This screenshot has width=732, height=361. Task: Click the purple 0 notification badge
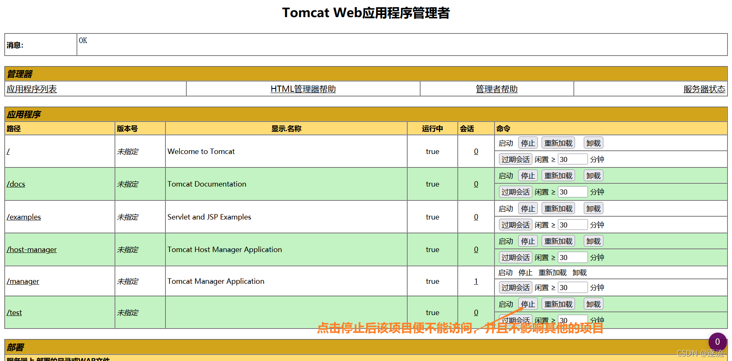pos(717,342)
